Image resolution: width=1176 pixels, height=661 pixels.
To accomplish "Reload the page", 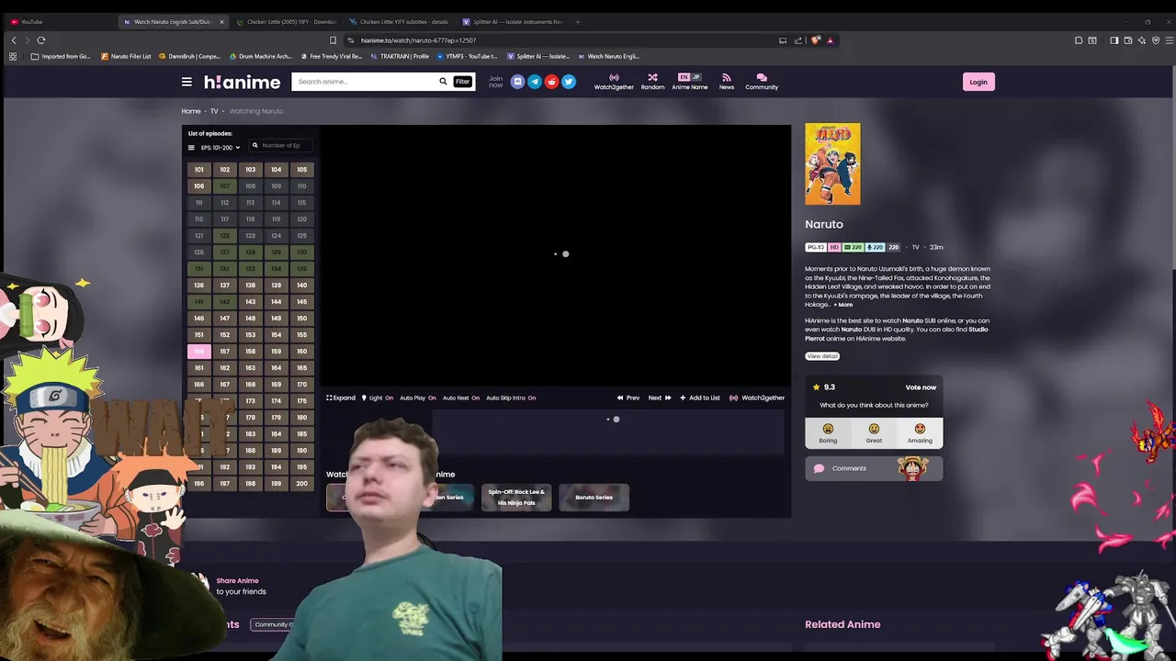I will pyautogui.click(x=41, y=40).
